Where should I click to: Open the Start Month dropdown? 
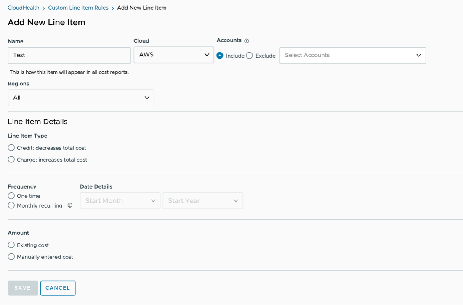click(x=120, y=201)
